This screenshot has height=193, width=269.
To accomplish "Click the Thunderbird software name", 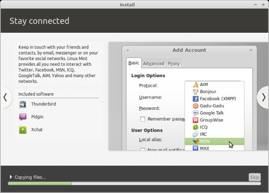I will [43, 104].
